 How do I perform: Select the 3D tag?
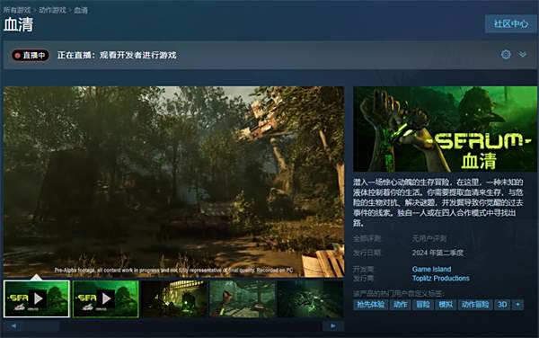coord(502,305)
